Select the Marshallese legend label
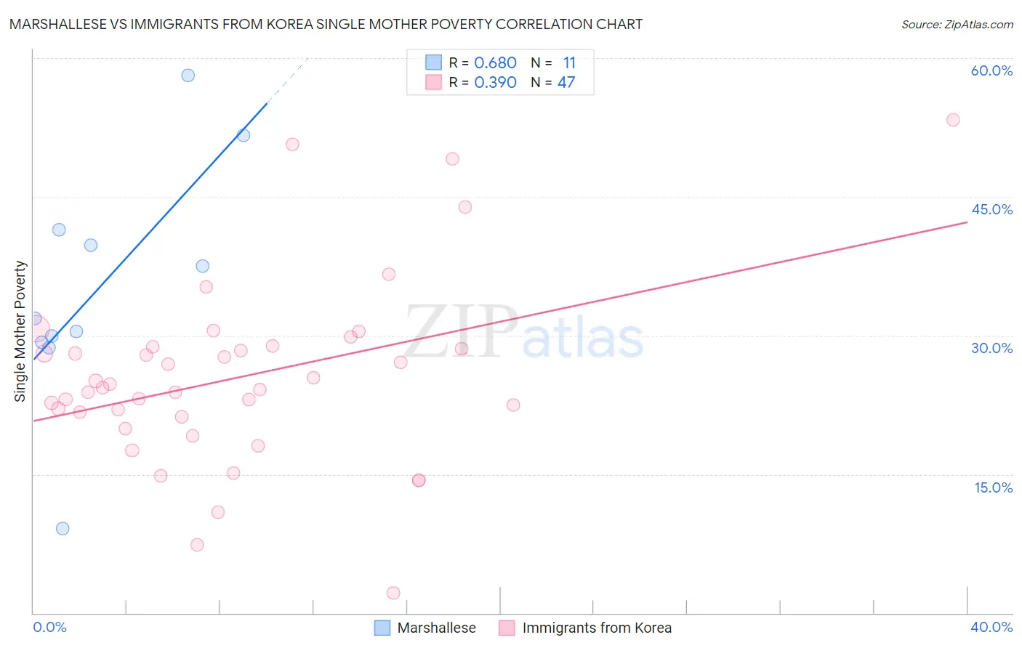 (x=437, y=628)
